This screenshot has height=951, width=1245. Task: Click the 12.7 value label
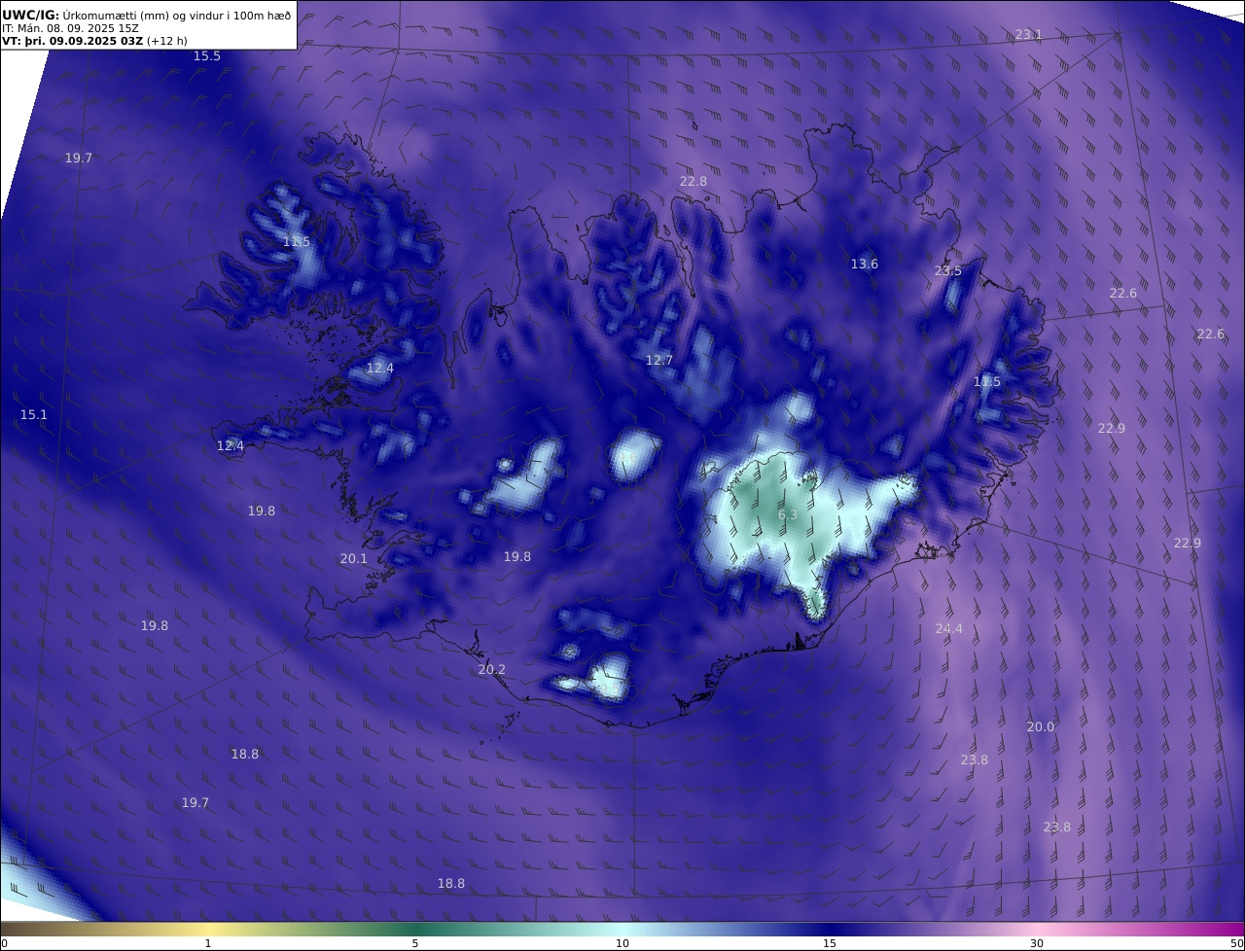click(x=659, y=361)
